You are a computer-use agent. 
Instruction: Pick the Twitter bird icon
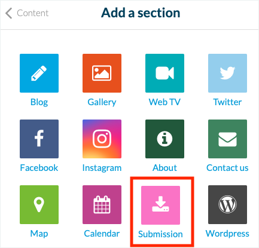(x=227, y=73)
